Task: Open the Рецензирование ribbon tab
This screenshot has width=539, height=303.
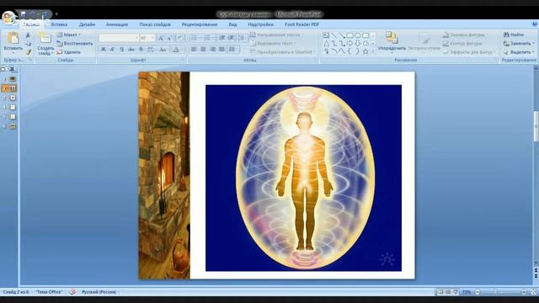Action: point(200,24)
